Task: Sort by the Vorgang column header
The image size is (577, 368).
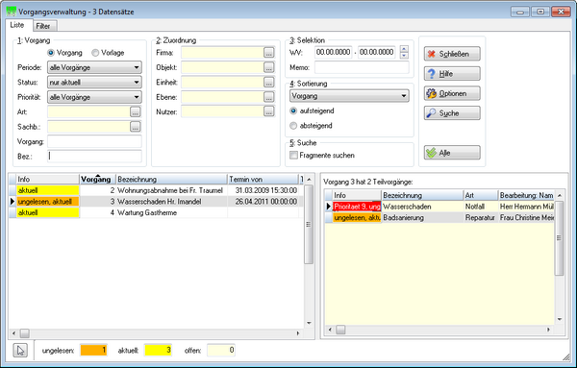Action: [98, 179]
